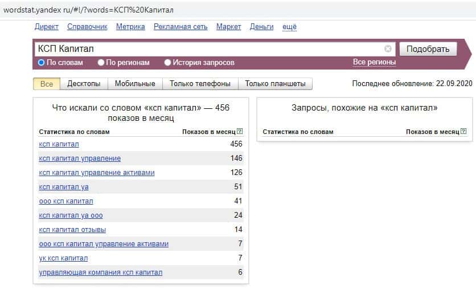476x289 pixels.
Task: Open the 'ксп капитал уа ооо' query link
Action: [71, 215]
